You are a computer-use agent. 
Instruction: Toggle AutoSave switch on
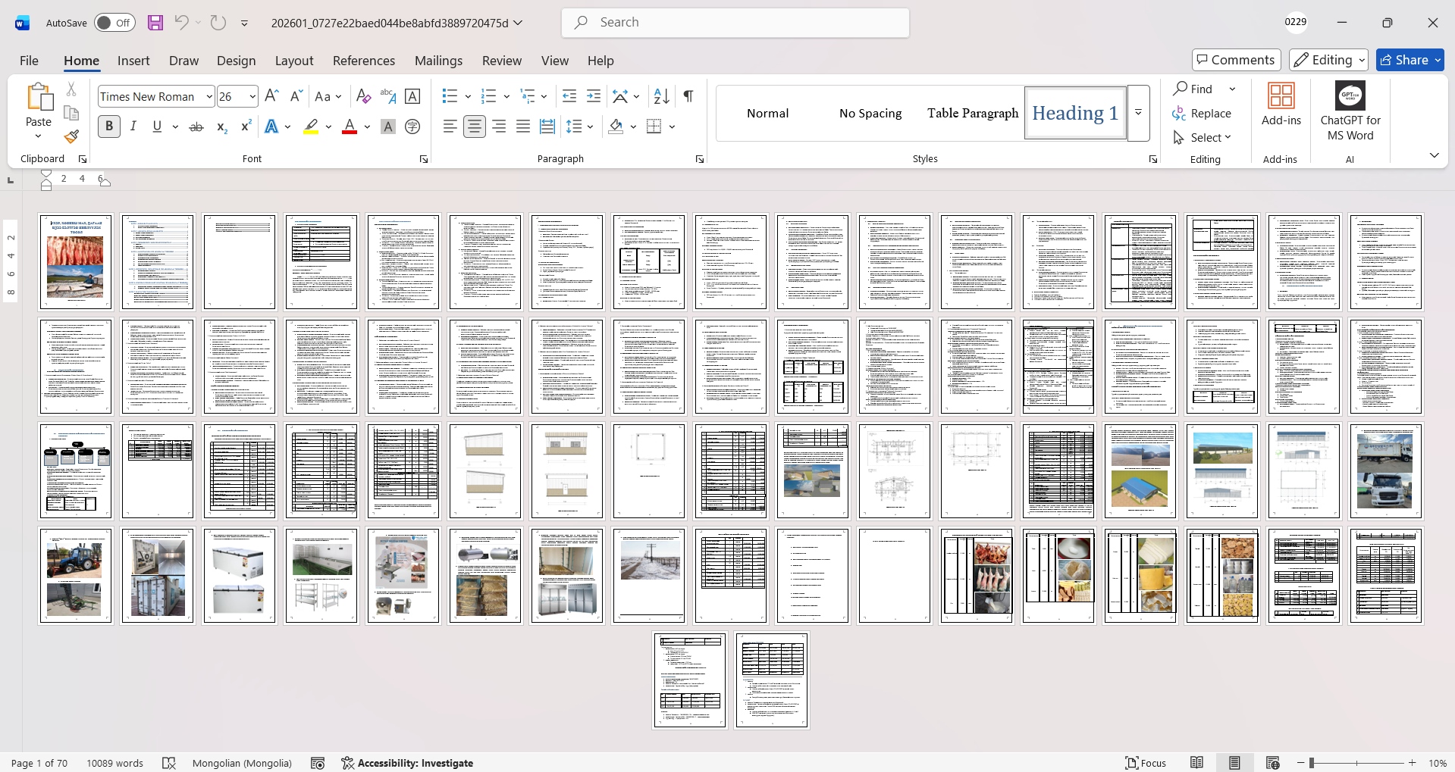pos(114,23)
